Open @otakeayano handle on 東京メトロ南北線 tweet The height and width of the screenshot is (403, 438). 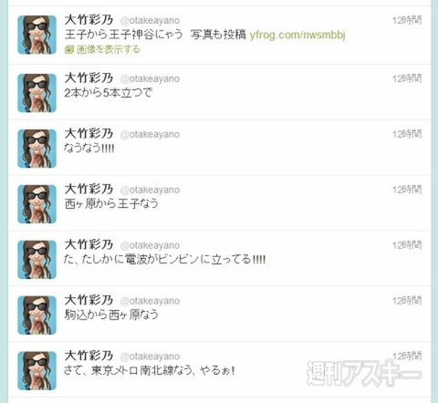(x=150, y=356)
